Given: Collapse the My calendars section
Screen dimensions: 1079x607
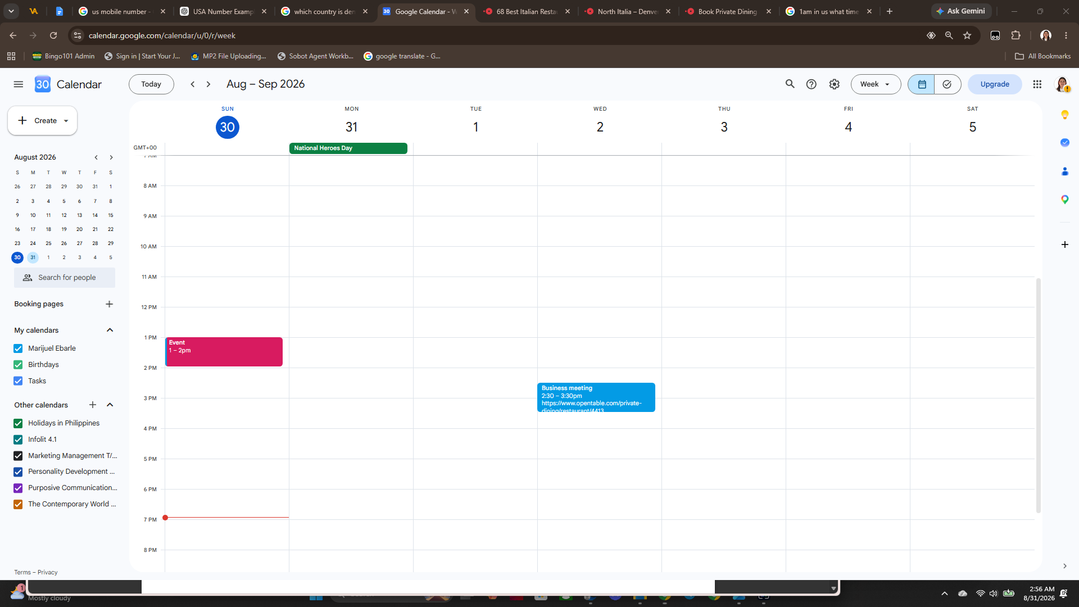Looking at the screenshot, I should coord(110,330).
